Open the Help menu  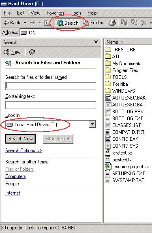(x=92, y=13)
